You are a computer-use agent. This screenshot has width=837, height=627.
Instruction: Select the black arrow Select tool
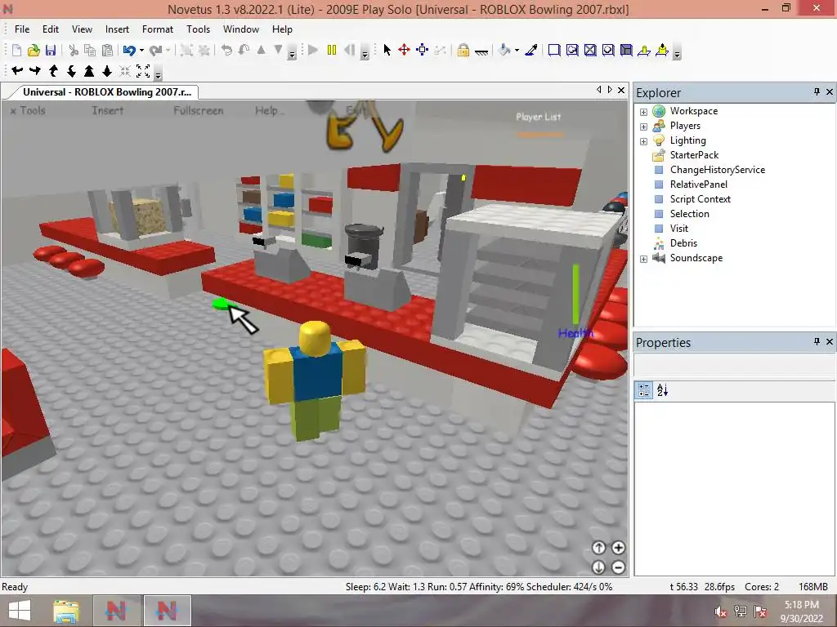click(x=387, y=51)
